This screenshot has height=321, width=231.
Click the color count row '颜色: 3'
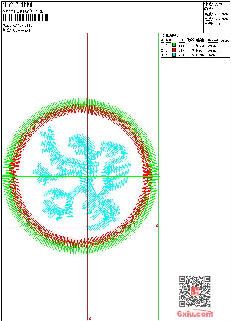point(210,9)
